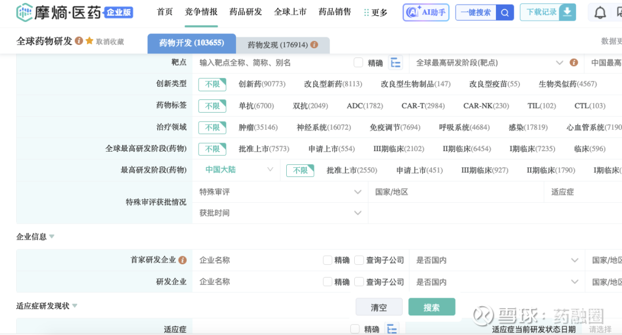Click the magnifier search icon button
Viewport: 622px width, 335px height.
pyautogui.click(x=505, y=13)
